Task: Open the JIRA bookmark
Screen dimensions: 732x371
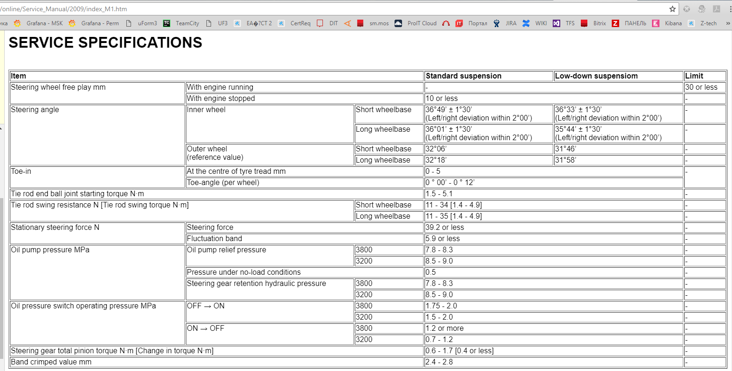Action: click(x=505, y=23)
